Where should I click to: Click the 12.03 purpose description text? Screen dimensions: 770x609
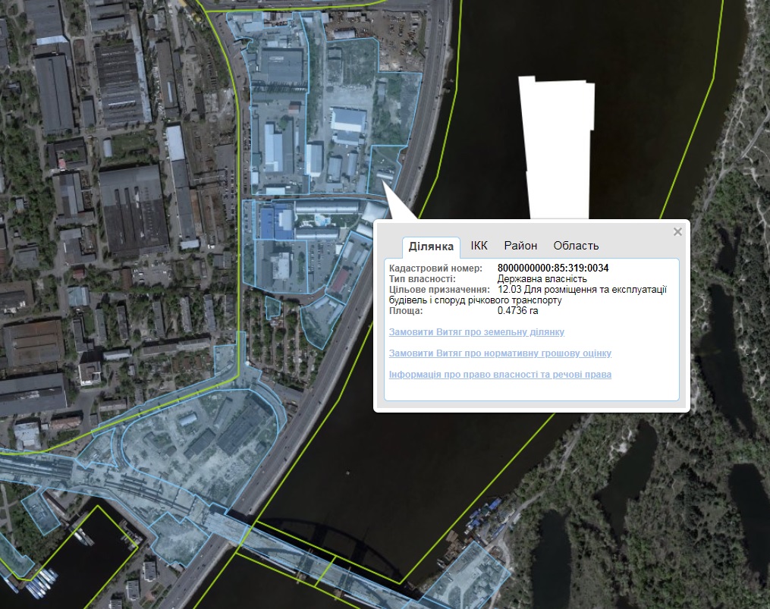tap(581, 290)
